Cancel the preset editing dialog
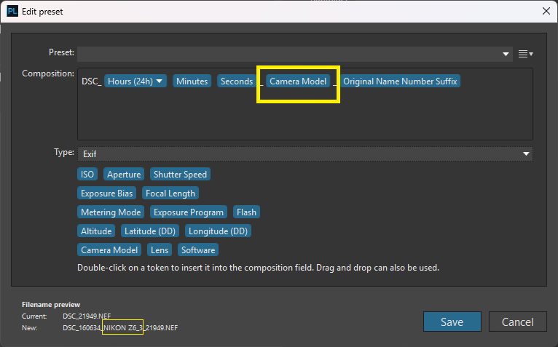Viewport: 558px width, 347px height. 516,322
